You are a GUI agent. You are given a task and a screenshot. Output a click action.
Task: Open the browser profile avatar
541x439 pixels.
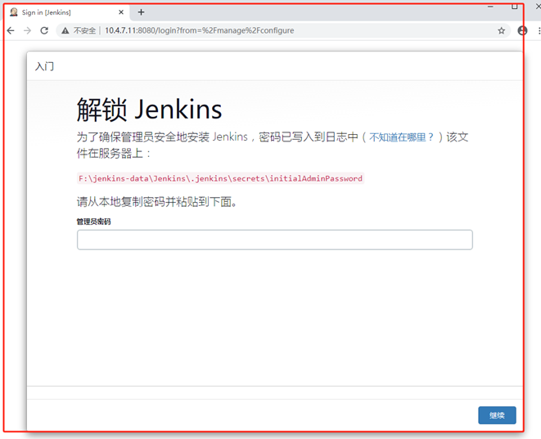(522, 31)
